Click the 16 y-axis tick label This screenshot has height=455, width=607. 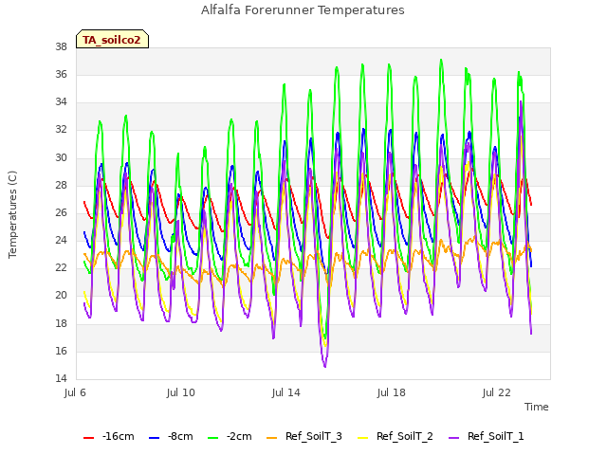tap(61, 352)
